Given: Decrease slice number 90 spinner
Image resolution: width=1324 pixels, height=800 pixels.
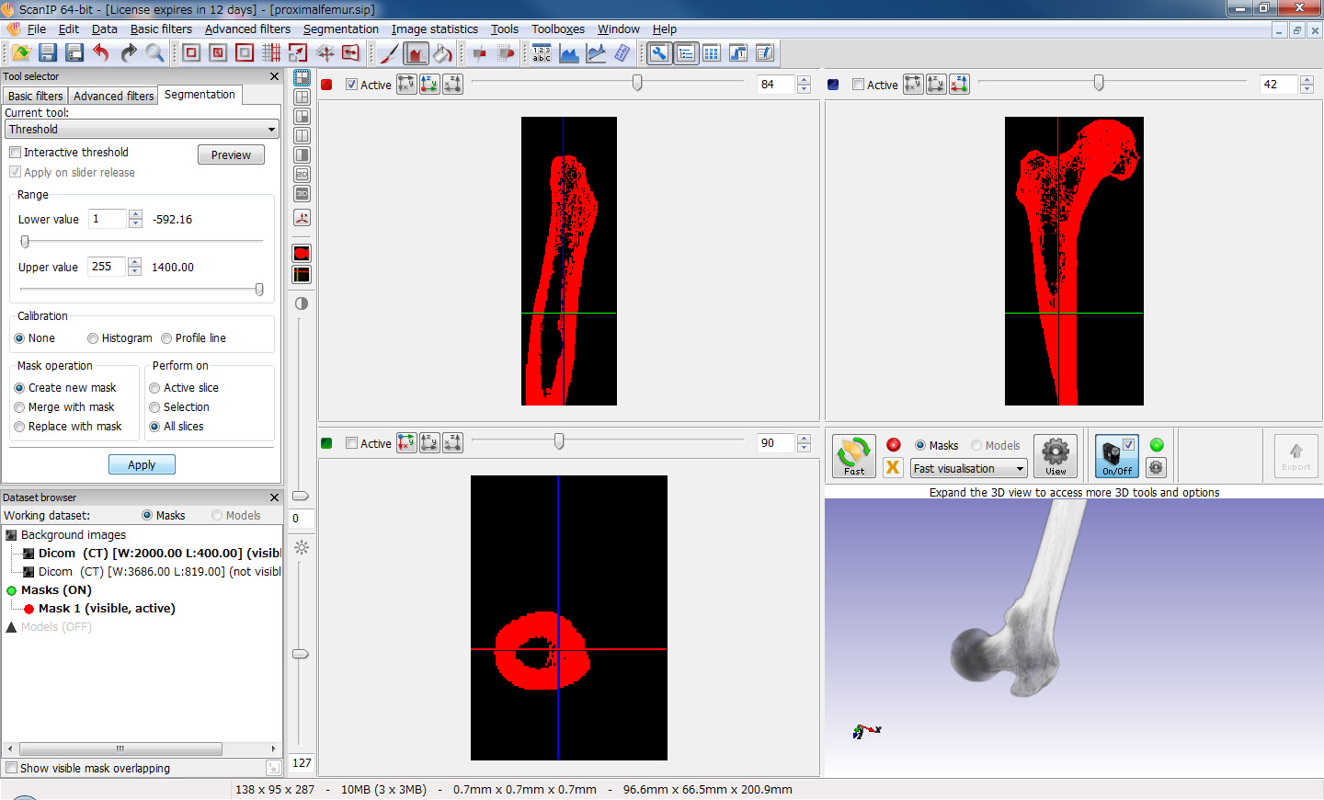Looking at the screenshot, I should pyautogui.click(x=805, y=448).
